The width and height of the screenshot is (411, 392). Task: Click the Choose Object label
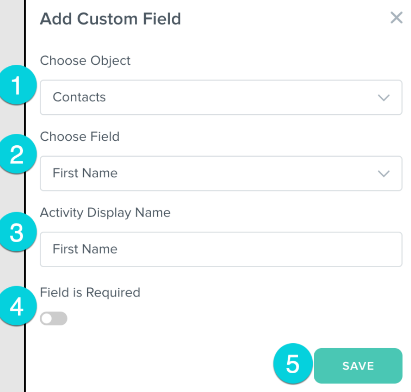(x=85, y=61)
